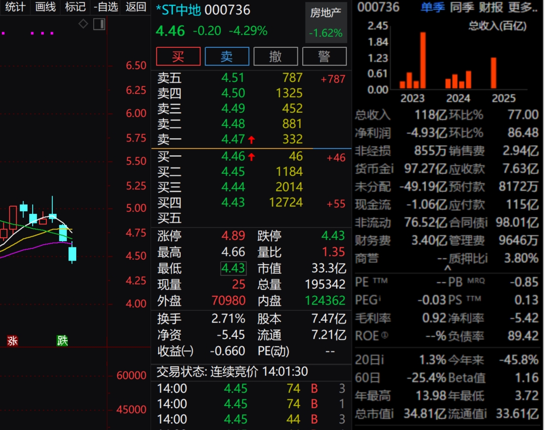Click 内盘 value 124362
The width and height of the screenshot is (545, 430).
pos(325,301)
